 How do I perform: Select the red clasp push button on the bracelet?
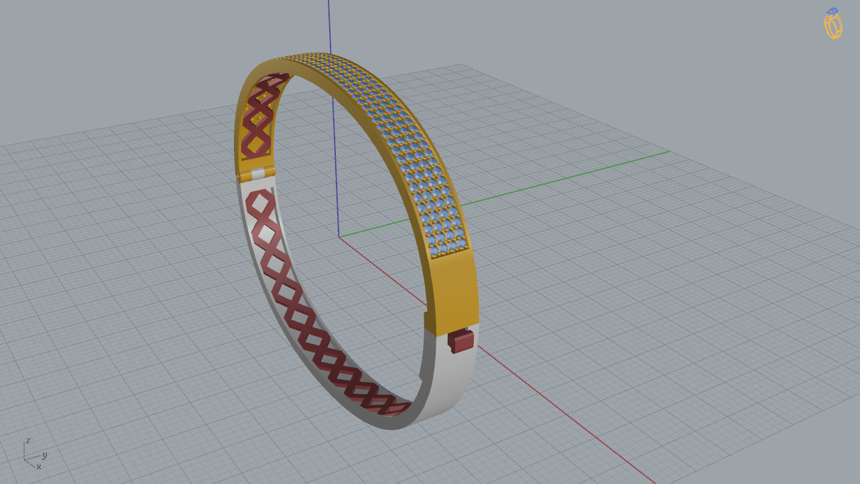[460, 341]
